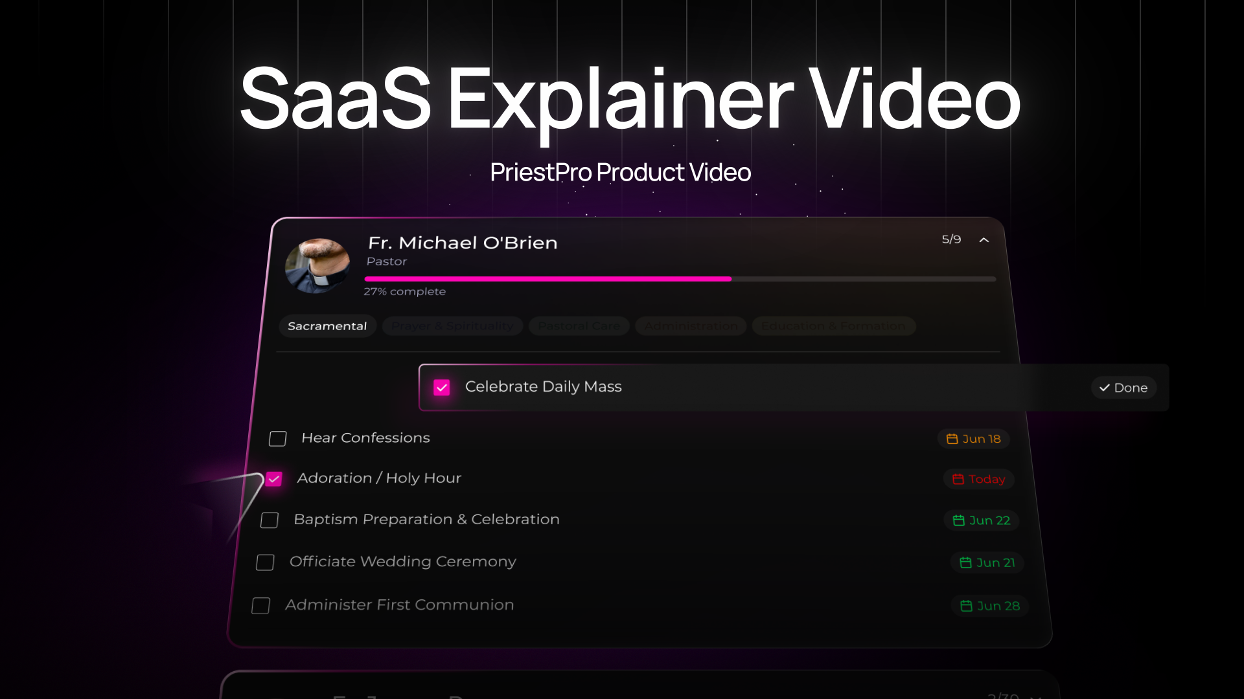The image size is (1244, 699).
Task: Check the Hear Confessions checkbox
Action: click(x=278, y=439)
